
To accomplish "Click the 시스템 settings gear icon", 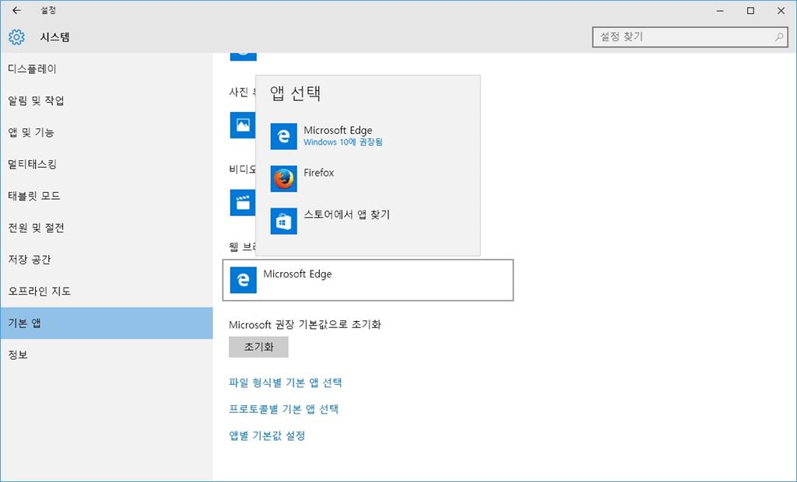I will [x=16, y=37].
